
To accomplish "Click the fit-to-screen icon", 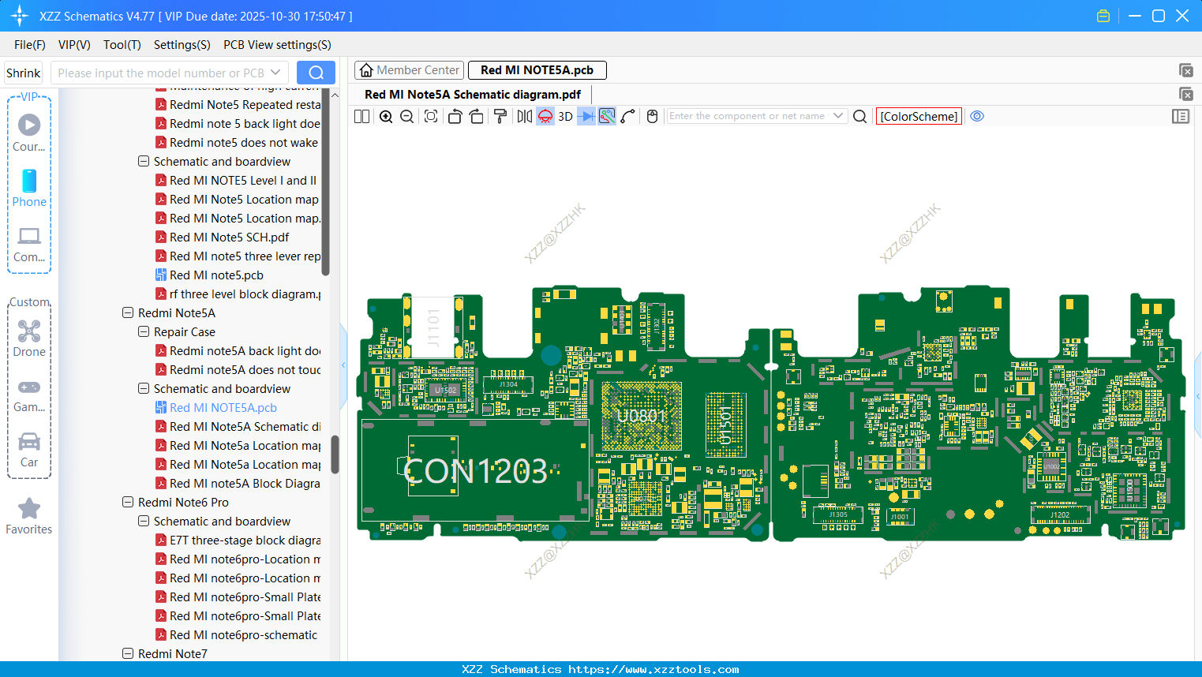I will (431, 117).
